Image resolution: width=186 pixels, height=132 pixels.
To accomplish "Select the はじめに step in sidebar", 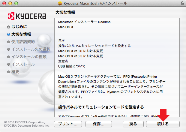I will point(19,27).
